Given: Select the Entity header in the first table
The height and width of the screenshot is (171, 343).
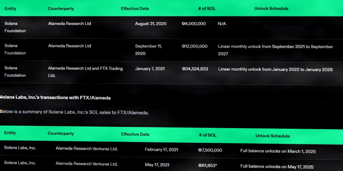Looking at the screenshot, I should [10, 9].
